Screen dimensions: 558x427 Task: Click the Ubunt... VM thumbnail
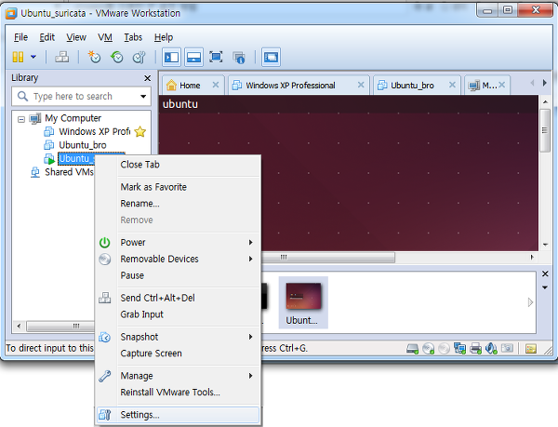click(303, 302)
